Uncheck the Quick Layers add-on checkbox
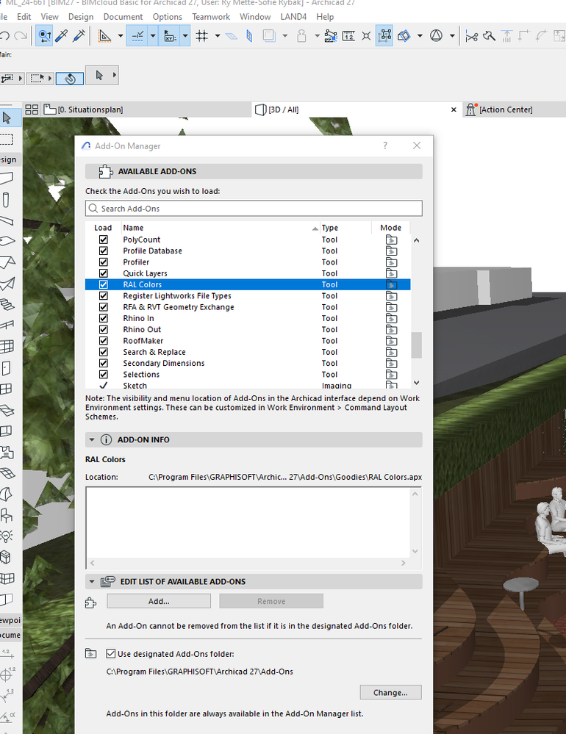Viewport: 566px width, 734px height. click(x=104, y=273)
